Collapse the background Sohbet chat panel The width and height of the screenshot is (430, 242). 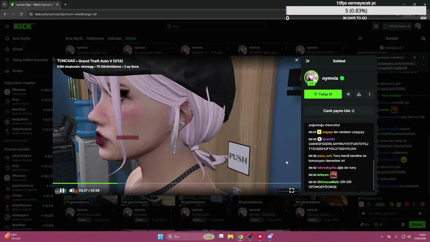pyautogui.click(x=360, y=38)
